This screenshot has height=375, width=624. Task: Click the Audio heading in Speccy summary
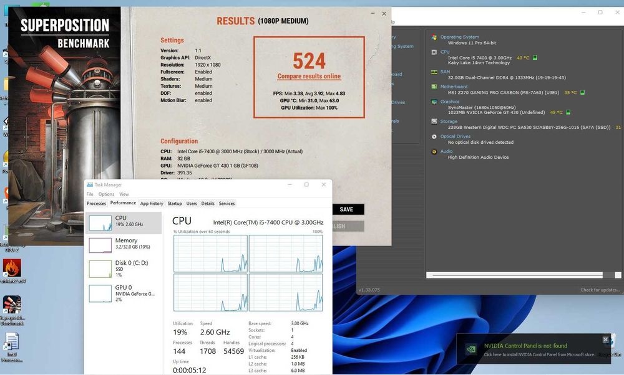coord(446,151)
